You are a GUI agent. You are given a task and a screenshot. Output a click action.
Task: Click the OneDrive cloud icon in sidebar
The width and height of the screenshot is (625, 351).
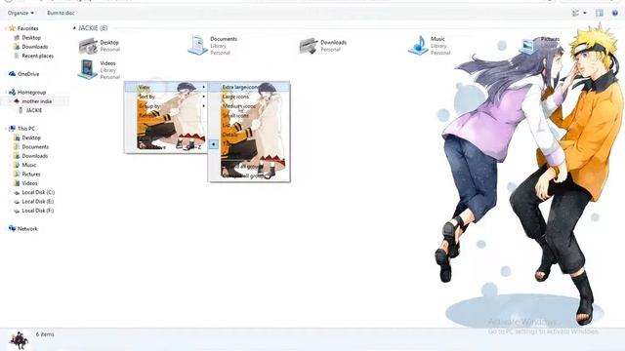pos(12,74)
